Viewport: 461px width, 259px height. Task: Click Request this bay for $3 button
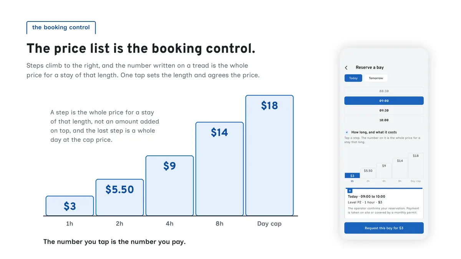point(384,228)
